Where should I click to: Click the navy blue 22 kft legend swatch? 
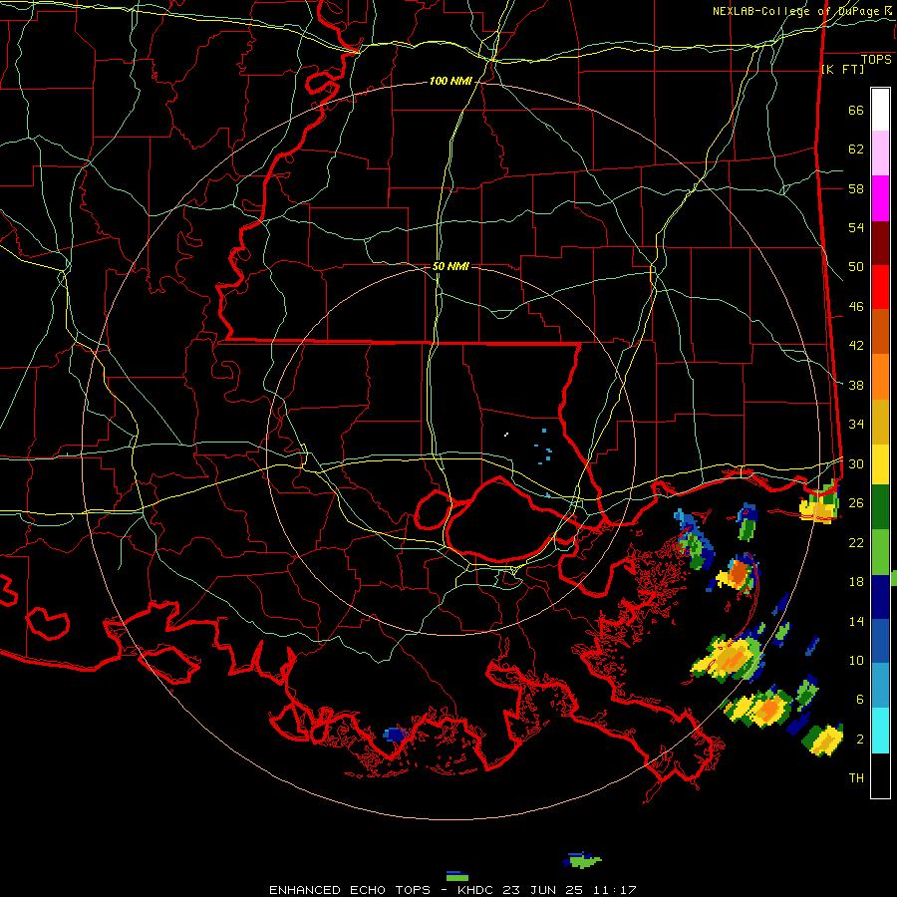880,597
